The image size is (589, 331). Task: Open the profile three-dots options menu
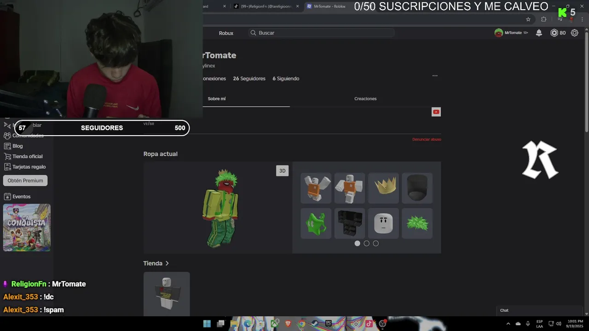[435, 76]
